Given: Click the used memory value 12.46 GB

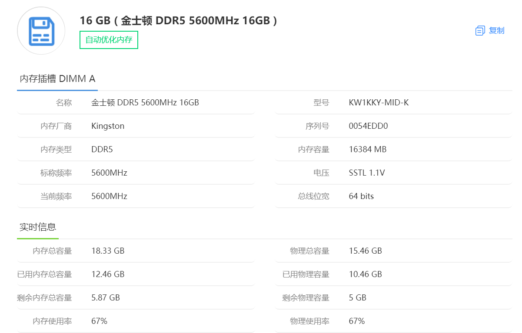Looking at the screenshot, I should tap(108, 274).
